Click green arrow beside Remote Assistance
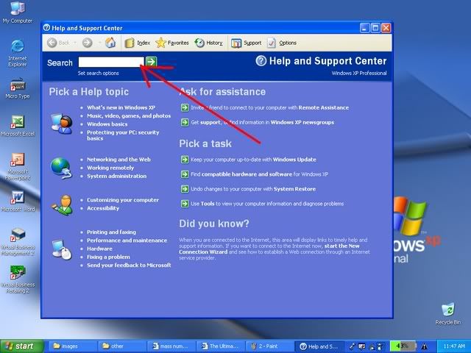471x353 pixels. click(x=185, y=107)
